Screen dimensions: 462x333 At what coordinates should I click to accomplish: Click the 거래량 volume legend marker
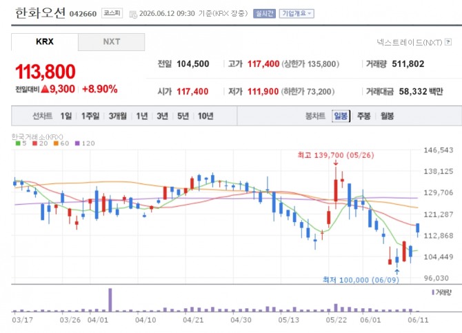pos(433,292)
